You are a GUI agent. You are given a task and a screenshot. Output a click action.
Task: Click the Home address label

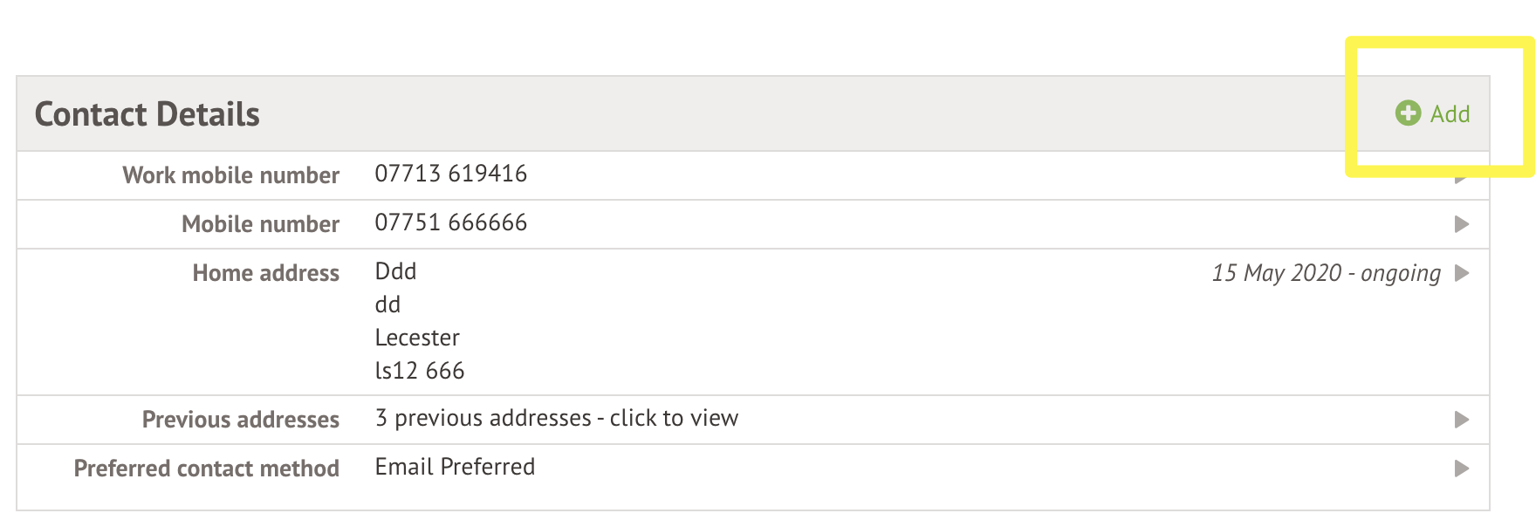click(x=265, y=273)
